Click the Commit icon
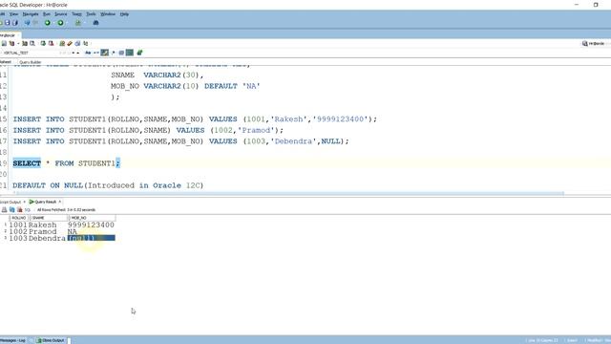Viewport: 611px width, 344px height. [x=43, y=43]
